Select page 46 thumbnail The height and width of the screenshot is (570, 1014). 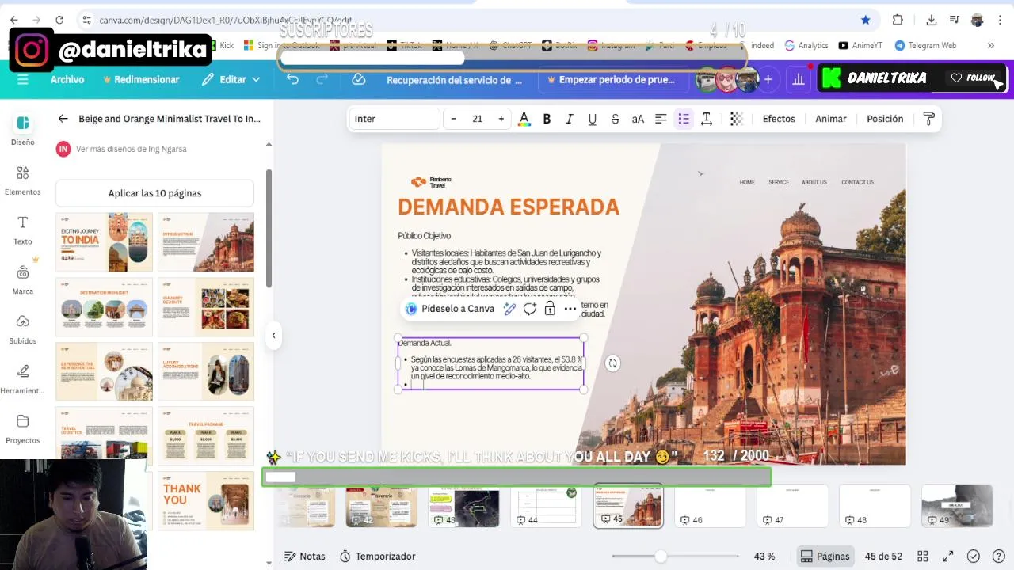711,507
